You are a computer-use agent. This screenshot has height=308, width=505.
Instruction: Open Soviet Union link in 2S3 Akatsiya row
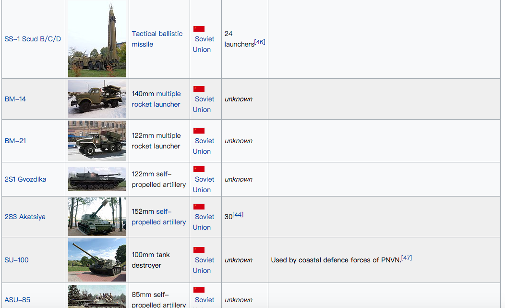point(204,222)
